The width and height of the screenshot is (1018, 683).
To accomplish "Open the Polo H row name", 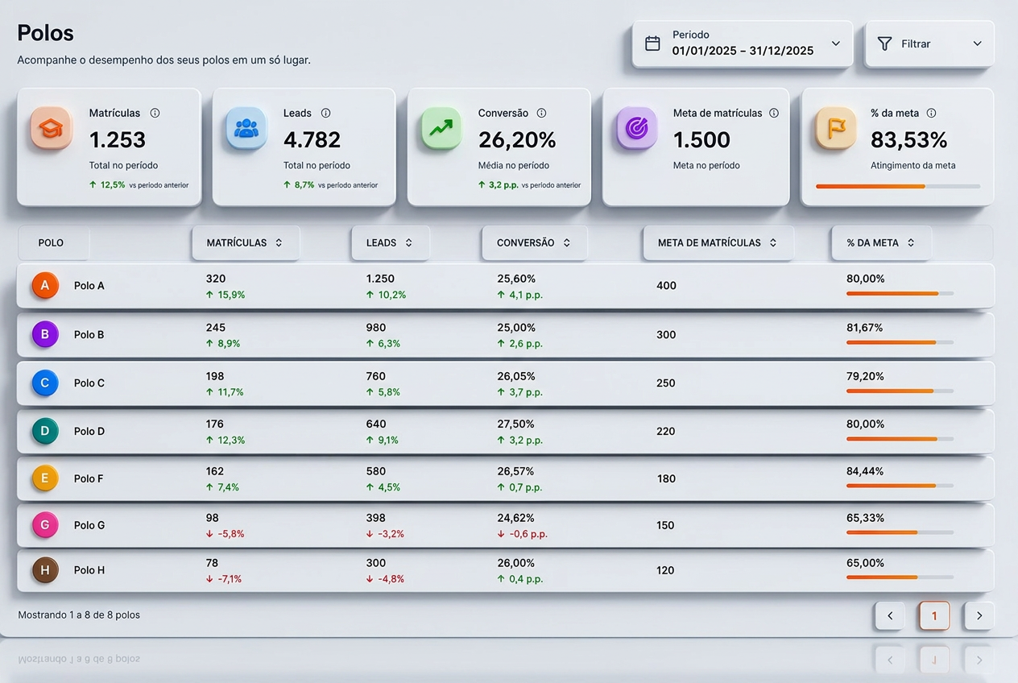I will coord(89,570).
